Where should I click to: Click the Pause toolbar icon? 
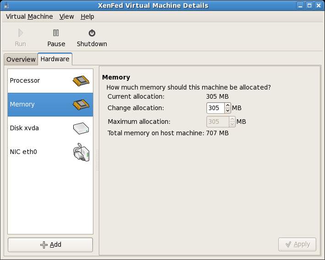pyautogui.click(x=56, y=33)
